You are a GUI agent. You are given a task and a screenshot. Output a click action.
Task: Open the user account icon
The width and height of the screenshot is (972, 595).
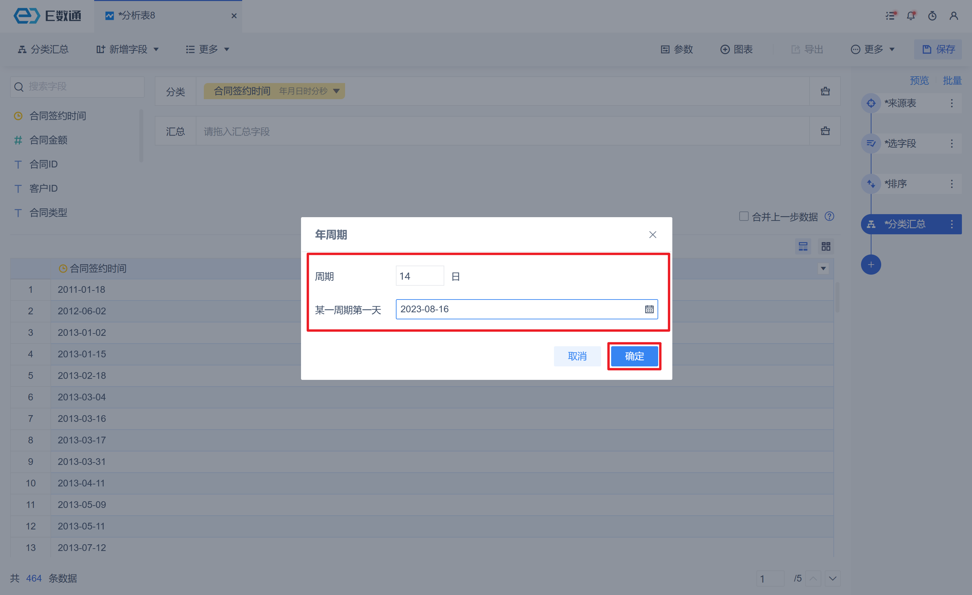954,16
